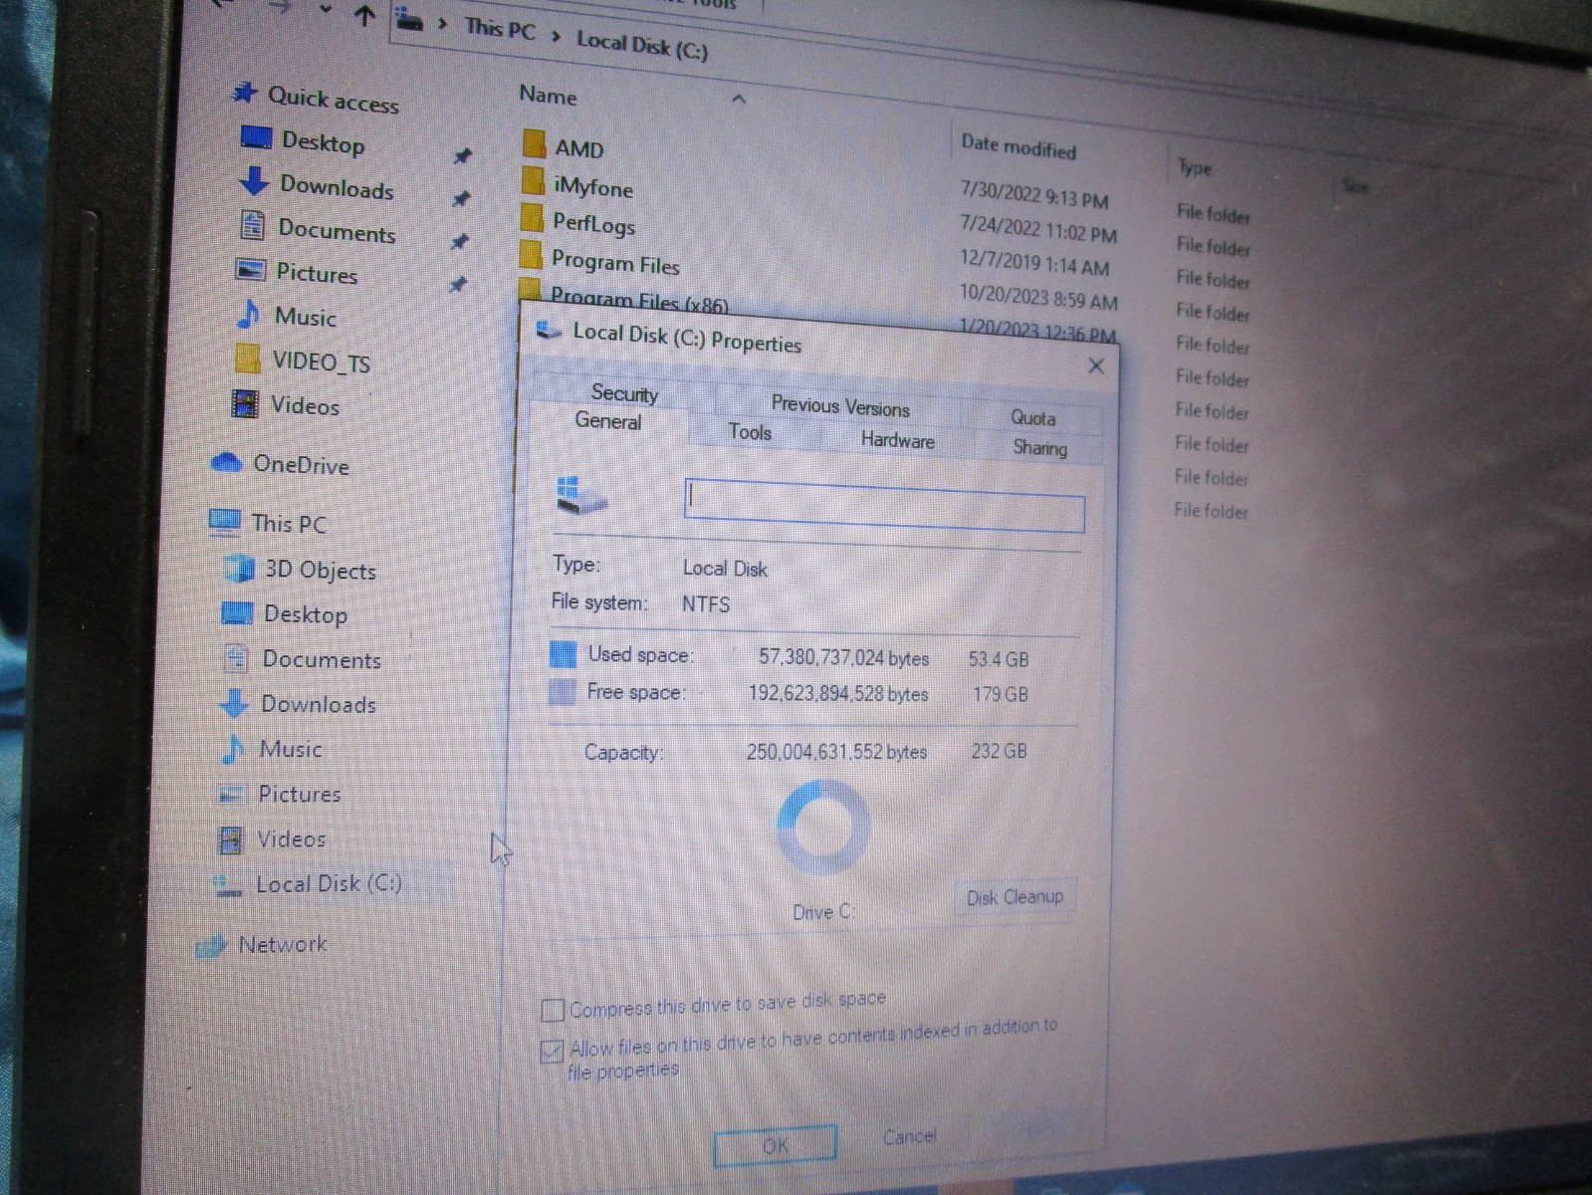This screenshot has height=1195, width=1592.
Task: Click Name column sort arrow
Action: click(x=739, y=99)
